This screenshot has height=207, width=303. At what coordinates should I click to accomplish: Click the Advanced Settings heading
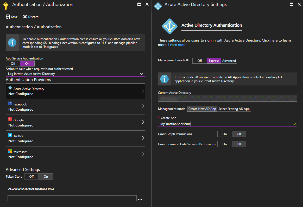(x=23, y=170)
